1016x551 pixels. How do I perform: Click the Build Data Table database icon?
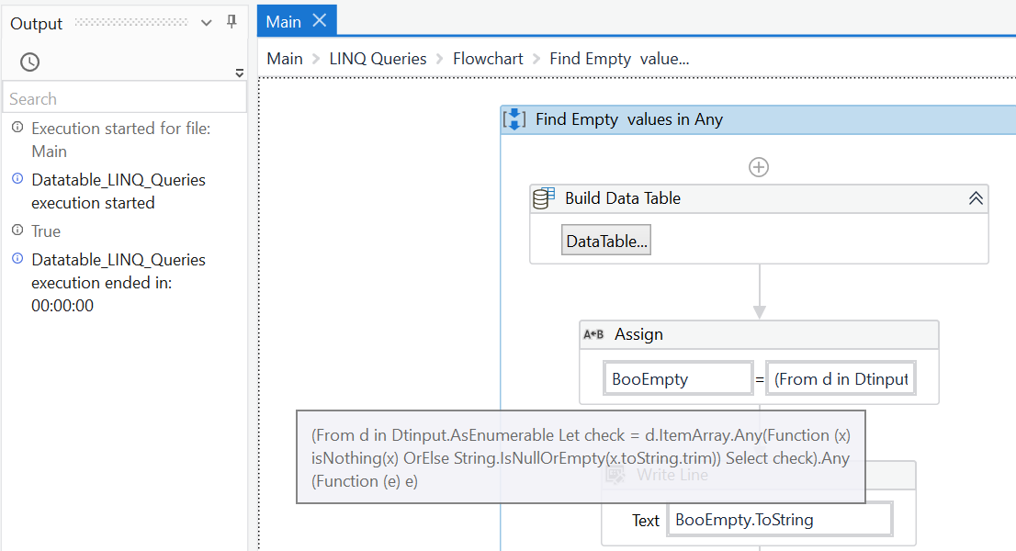click(545, 198)
